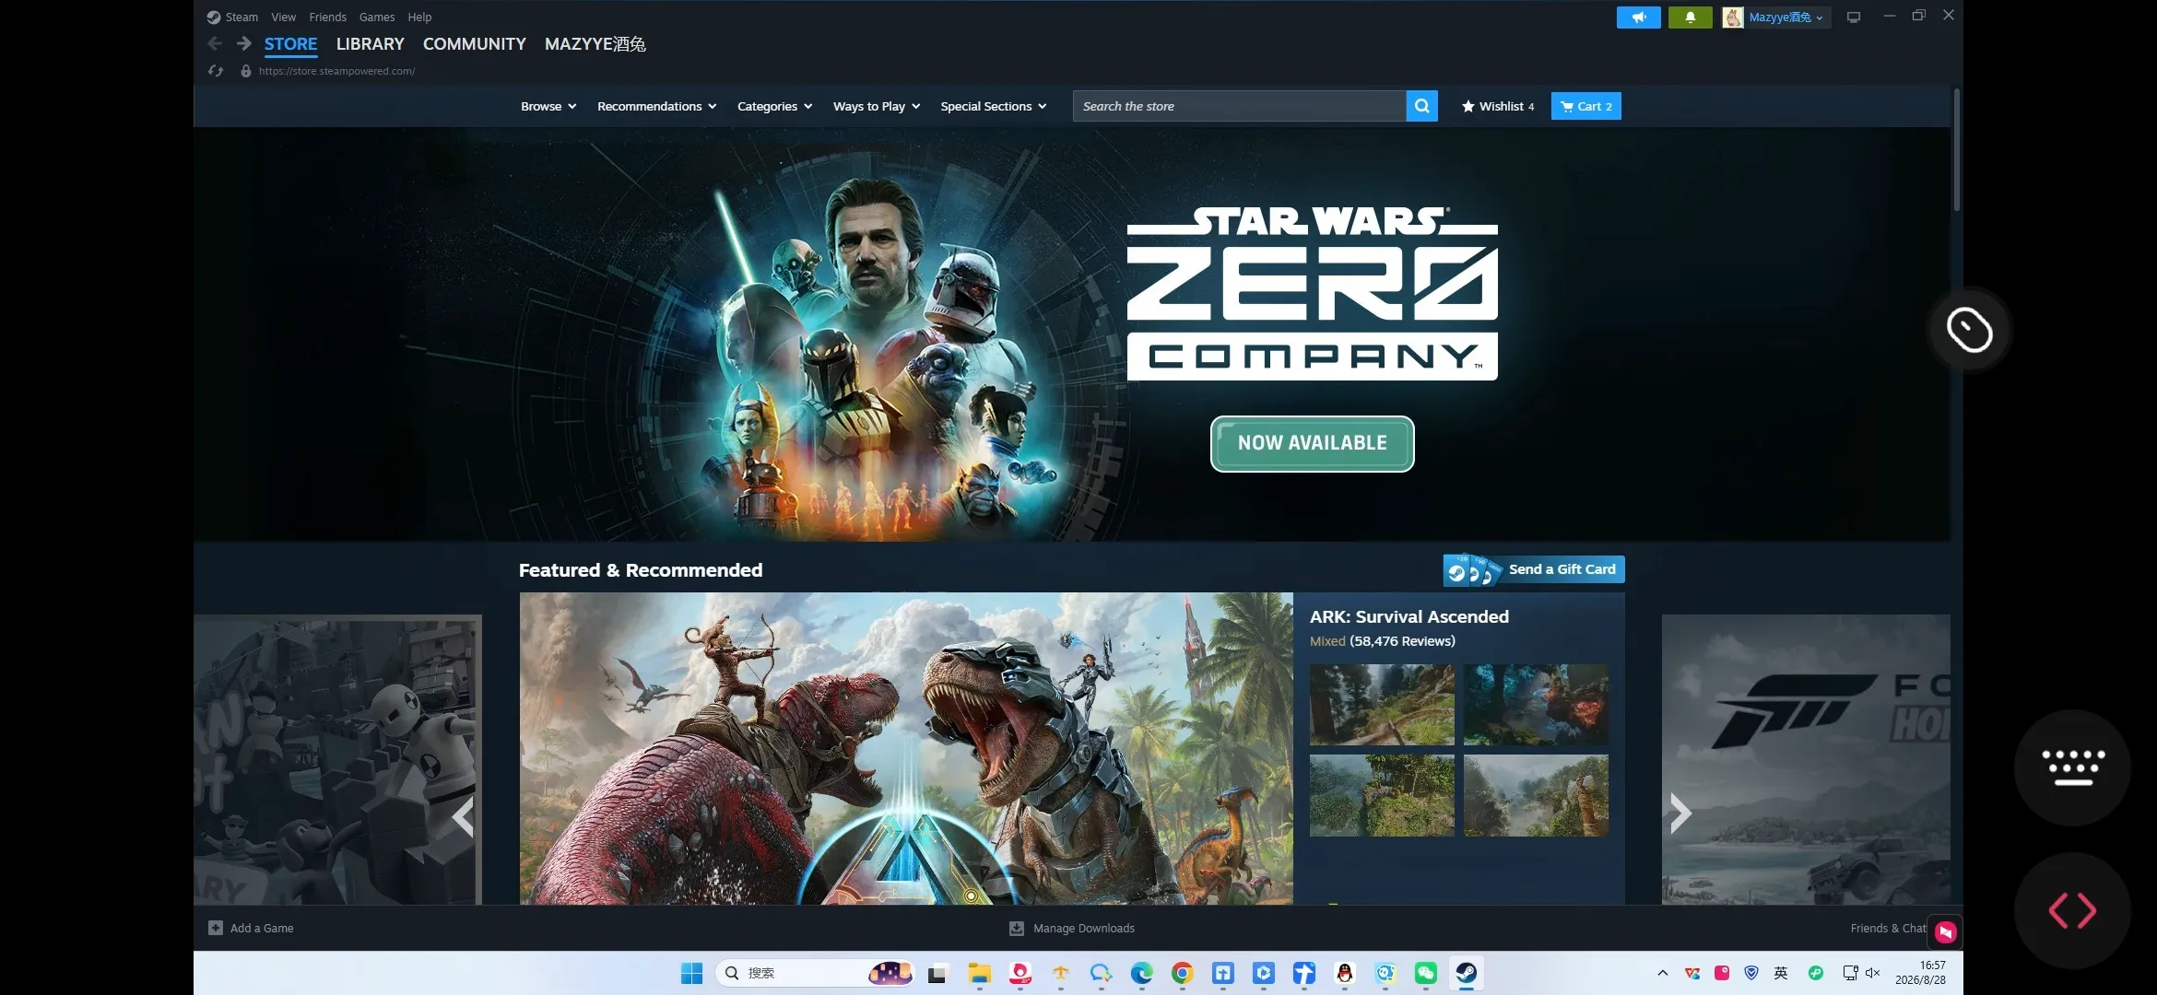Open the Games menu

point(377,18)
